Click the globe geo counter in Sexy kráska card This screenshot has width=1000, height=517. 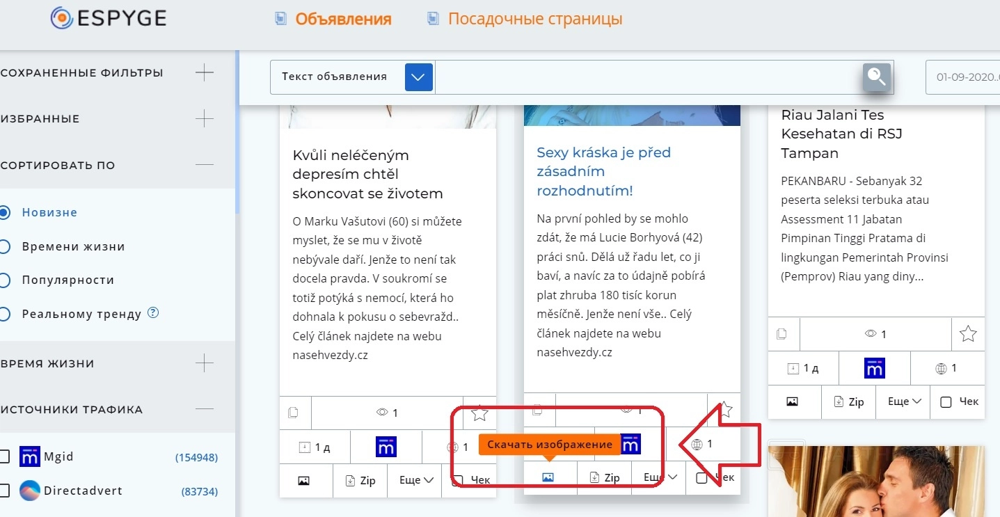pos(701,444)
